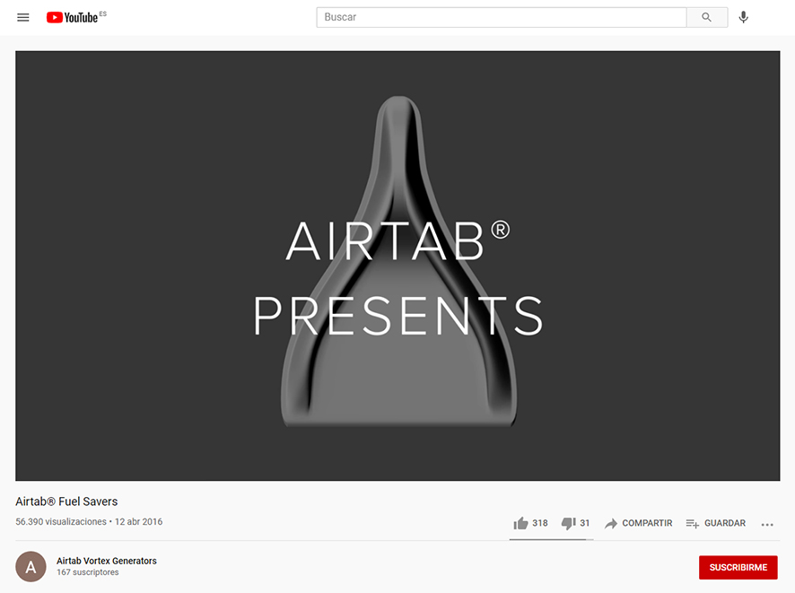
Task: Focus the Buscar search field
Action: [x=501, y=17]
